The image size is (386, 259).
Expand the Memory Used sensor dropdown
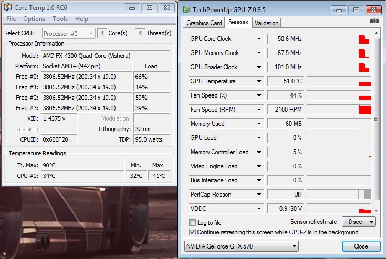[259, 124]
